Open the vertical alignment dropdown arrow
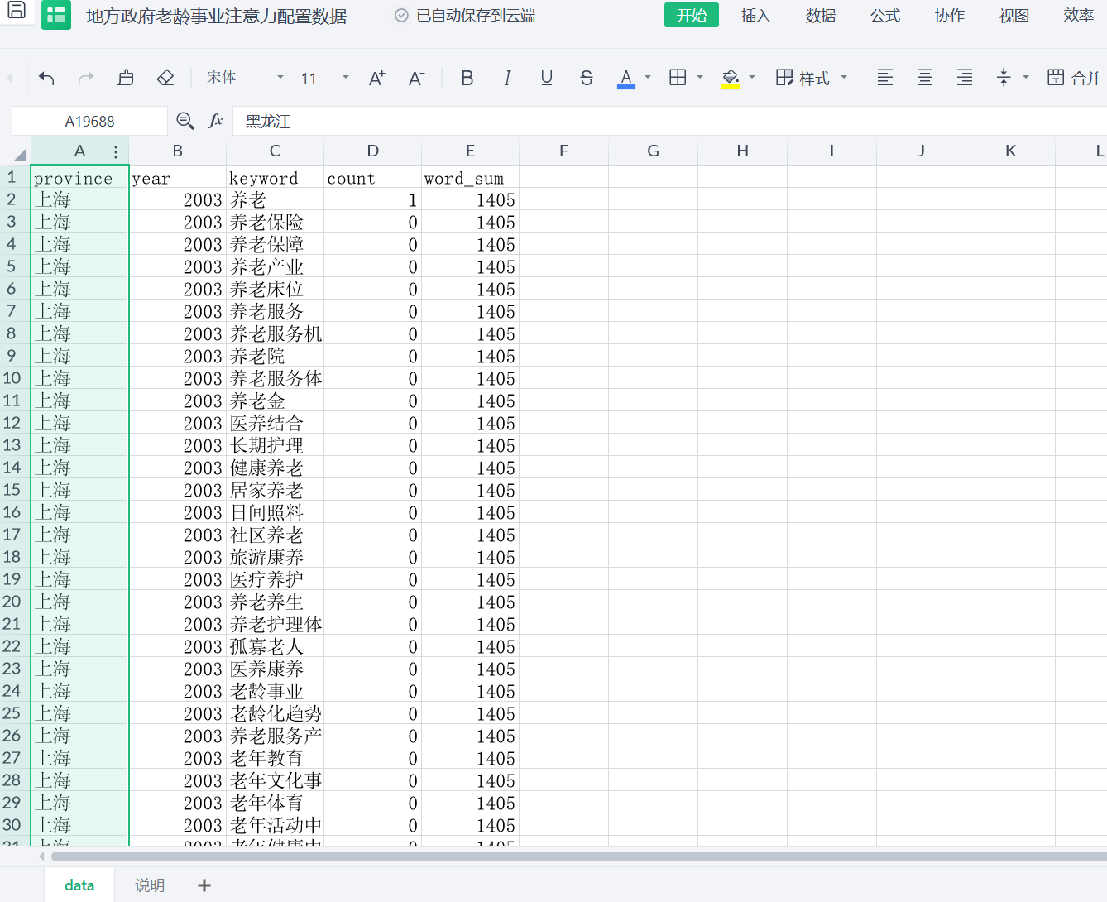This screenshot has width=1107, height=902. [1026, 78]
